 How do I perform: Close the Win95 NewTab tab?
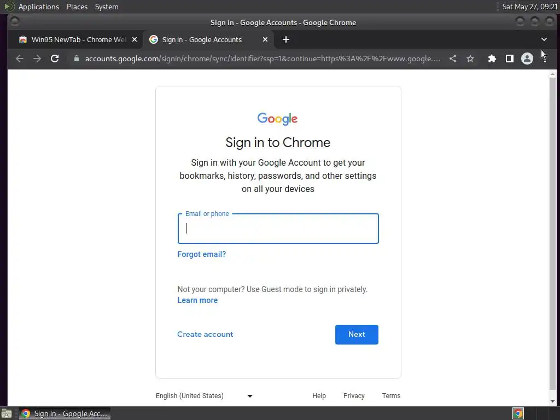[x=135, y=39]
